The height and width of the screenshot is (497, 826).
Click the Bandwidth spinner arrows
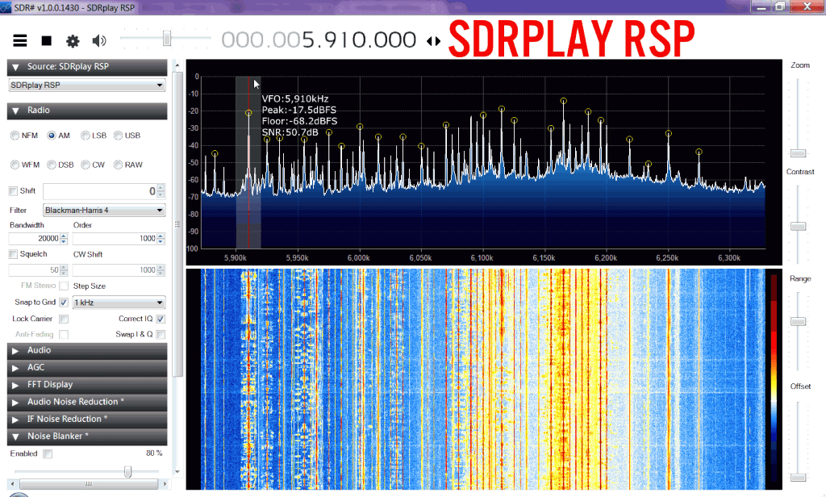(x=65, y=239)
